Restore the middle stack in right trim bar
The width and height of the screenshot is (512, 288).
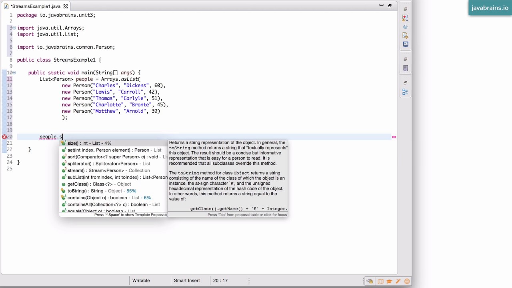(x=405, y=59)
